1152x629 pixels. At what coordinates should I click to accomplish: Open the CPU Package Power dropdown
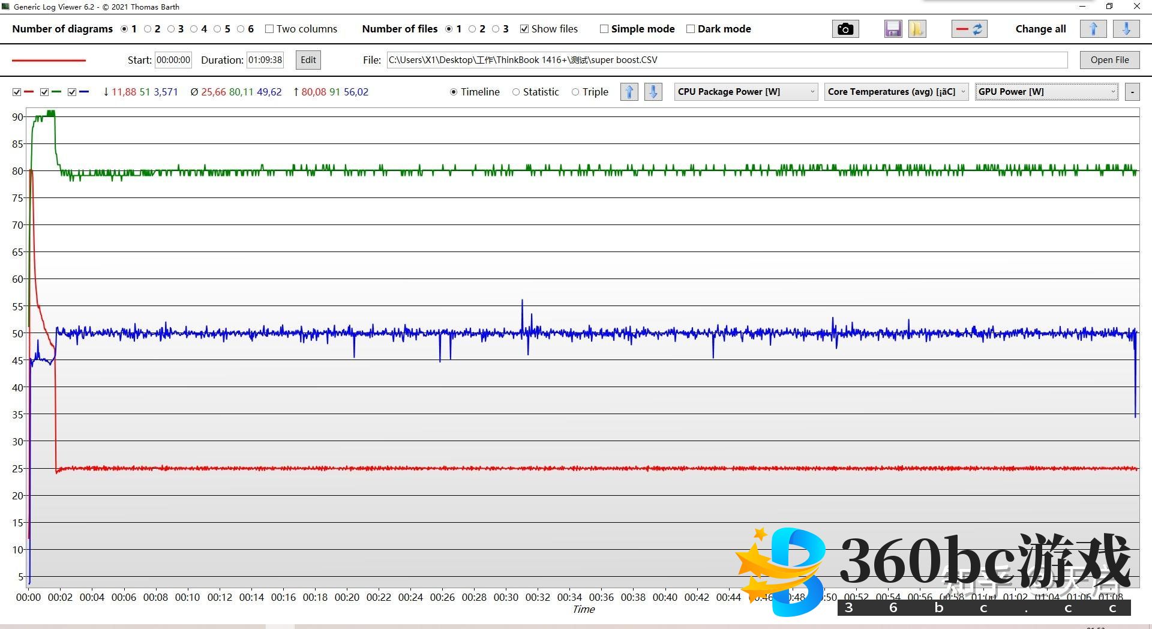[x=746, y=92]
